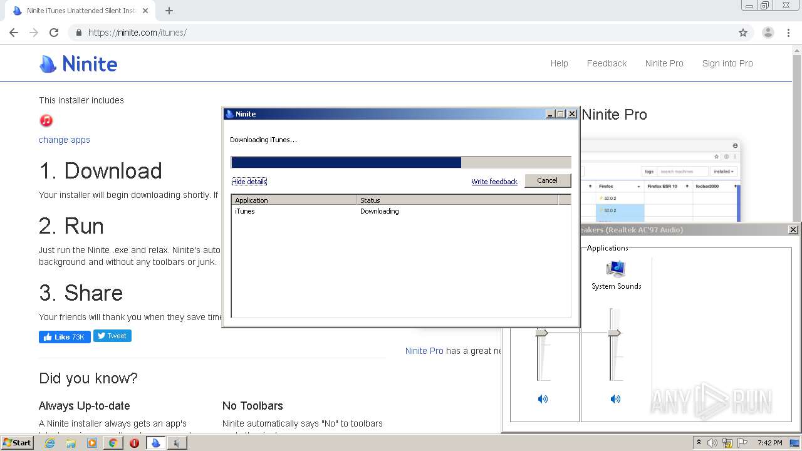
Task: Open Action Center via the flag tray icon
Action: pos(742,443)
